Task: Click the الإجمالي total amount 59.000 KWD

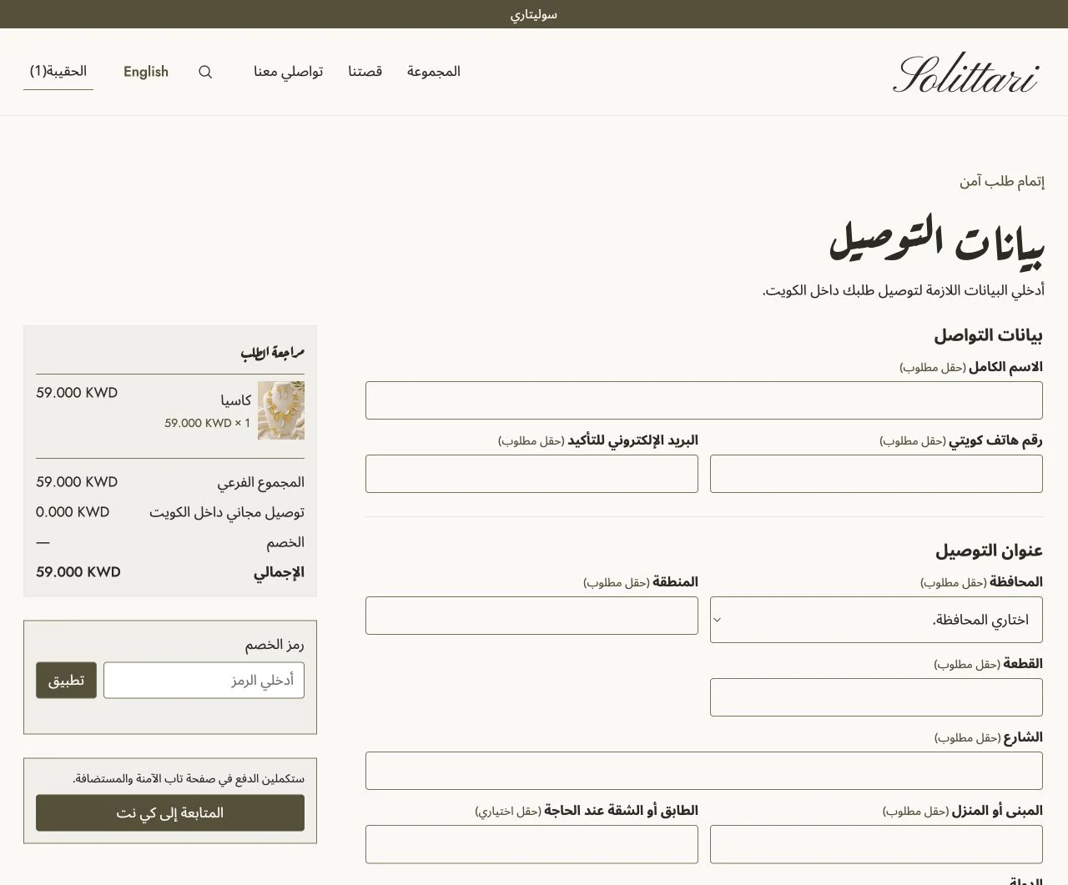Action: tap(78, 572)
